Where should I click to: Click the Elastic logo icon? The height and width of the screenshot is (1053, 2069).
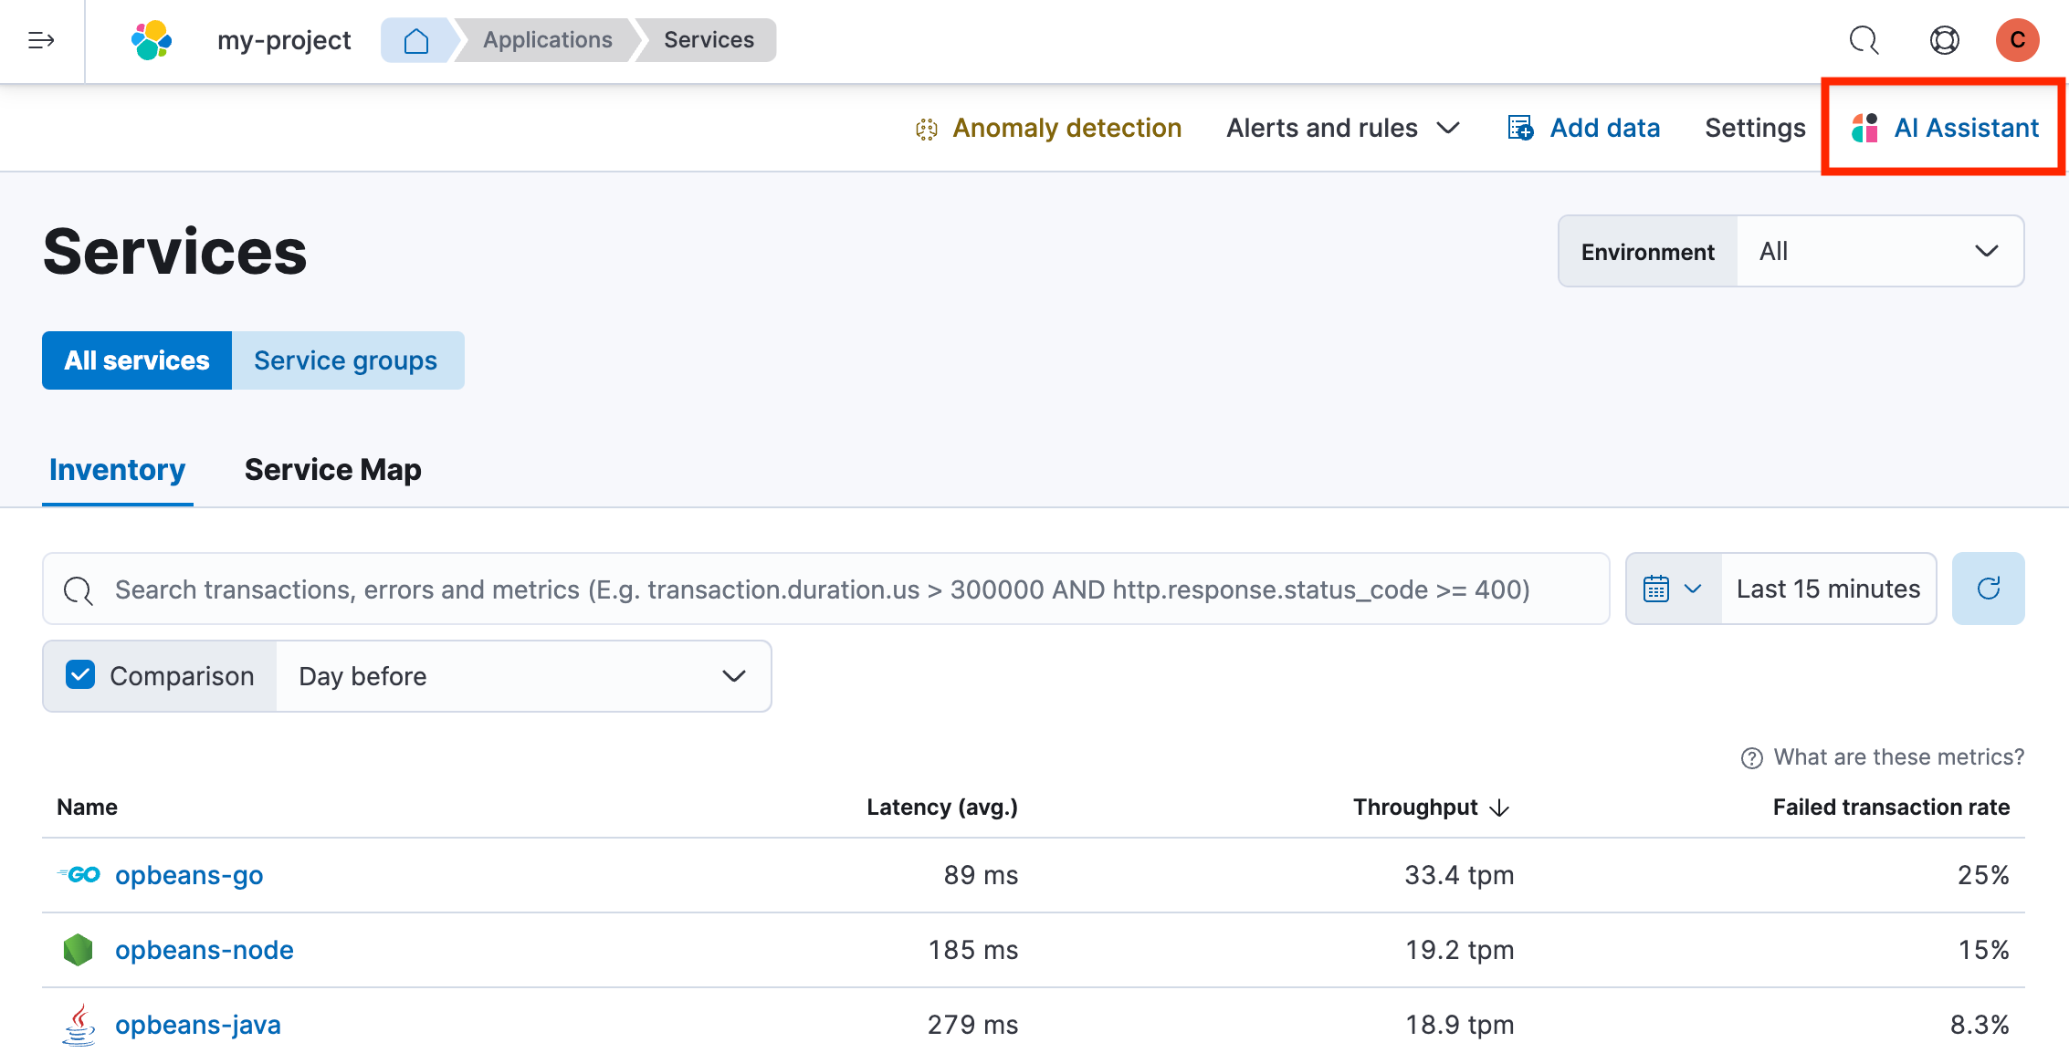click(152, 40)
